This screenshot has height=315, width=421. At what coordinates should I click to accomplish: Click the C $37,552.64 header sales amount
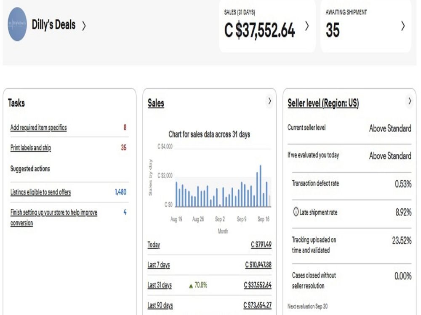click(x=260, y=30)
